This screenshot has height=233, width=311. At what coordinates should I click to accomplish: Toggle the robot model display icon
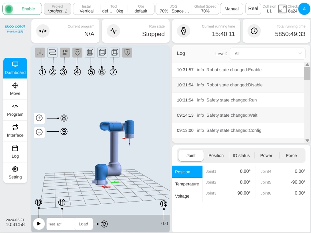pyautogui.click(x=65, y=53)
